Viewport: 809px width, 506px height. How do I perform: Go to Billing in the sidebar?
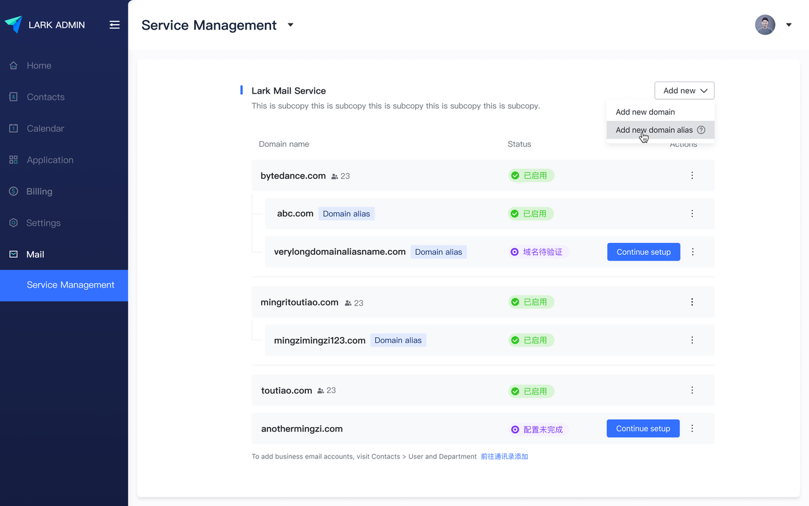coord(39,191)
